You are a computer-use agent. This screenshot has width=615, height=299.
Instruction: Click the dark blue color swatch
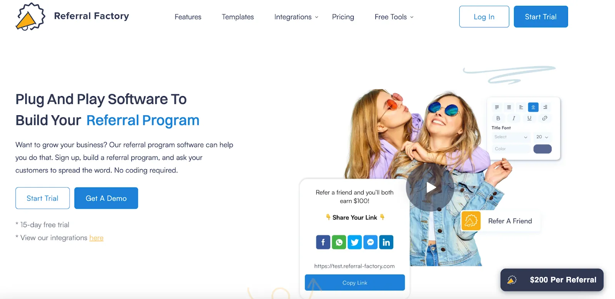pyautogui.click(x=542, y=149)
